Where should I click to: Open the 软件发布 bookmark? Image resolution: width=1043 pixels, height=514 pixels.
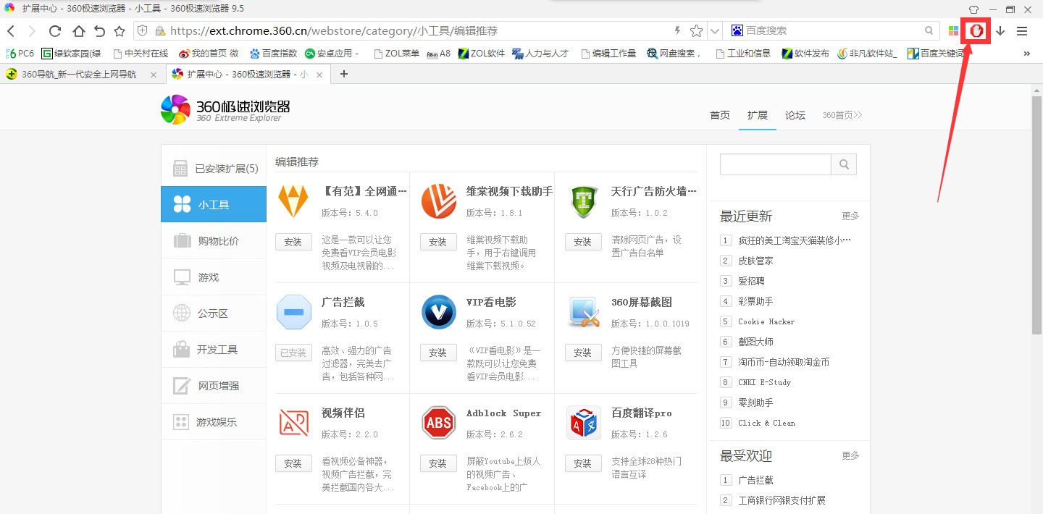(805, 53)
